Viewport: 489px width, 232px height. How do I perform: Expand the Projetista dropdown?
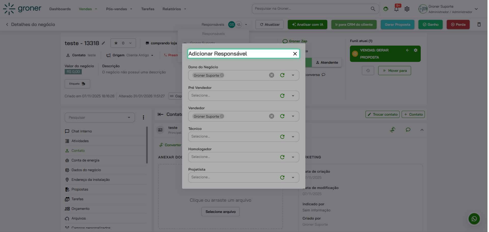[x=293, y=178]
